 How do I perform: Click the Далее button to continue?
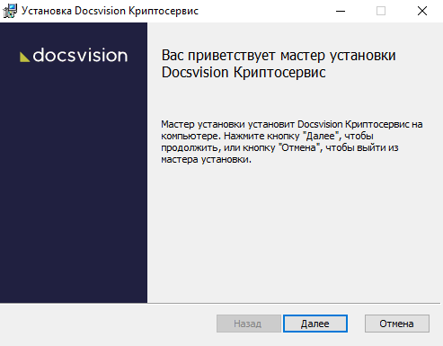[315, 324]
